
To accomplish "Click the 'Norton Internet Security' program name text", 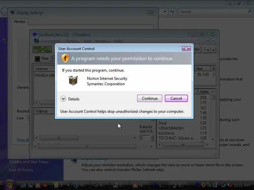I will click(107, 79).
